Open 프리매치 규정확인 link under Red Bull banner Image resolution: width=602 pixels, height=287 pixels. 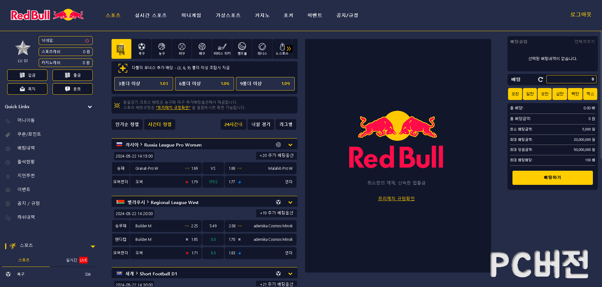(396, 198)
